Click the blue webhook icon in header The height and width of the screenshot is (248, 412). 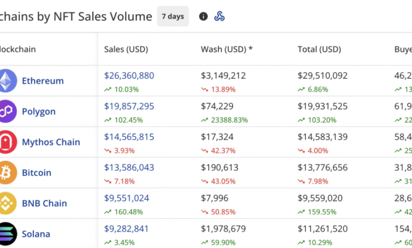[x=219, y=16]
